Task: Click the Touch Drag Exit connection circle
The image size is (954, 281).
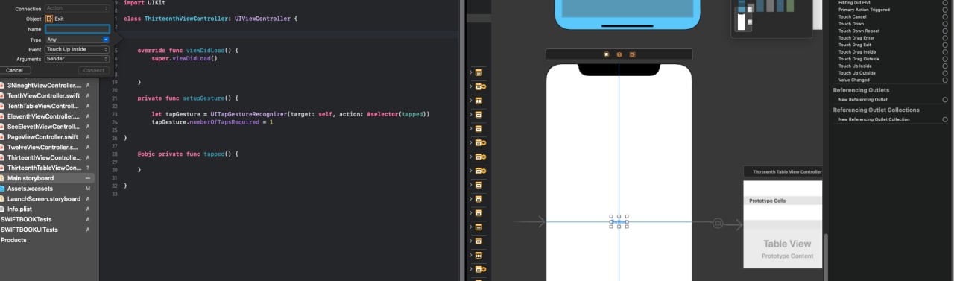Action: [x=945, y=45]
